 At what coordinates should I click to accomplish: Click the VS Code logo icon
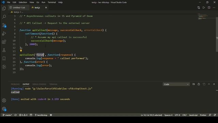coord(3,2)
